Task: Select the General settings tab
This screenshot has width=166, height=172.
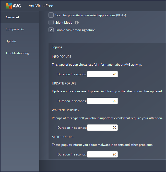Action: click(20, 17)
